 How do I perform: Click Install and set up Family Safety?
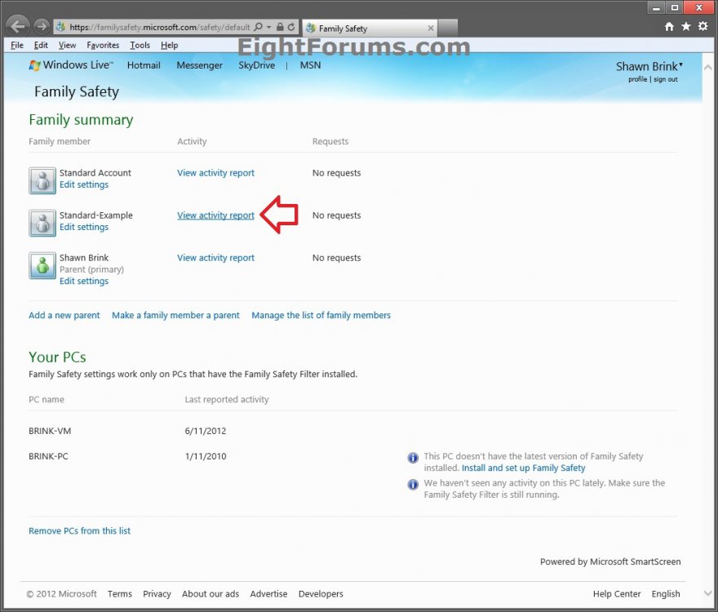tap(523, 468)
